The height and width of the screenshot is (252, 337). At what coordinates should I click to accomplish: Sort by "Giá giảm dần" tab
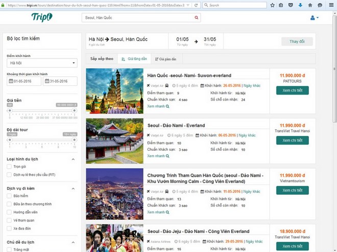tap(165, 59)
